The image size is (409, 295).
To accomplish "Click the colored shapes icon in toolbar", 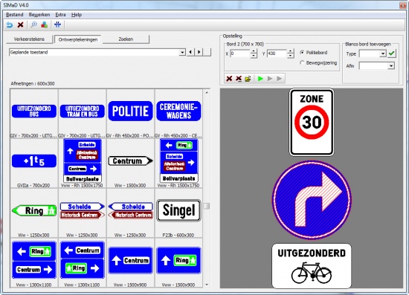I will pyautogui.click(x=45, y=25).
